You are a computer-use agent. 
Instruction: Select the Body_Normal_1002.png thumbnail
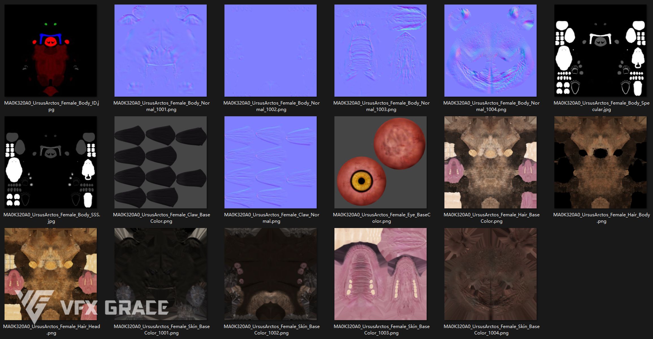point(271,51)
